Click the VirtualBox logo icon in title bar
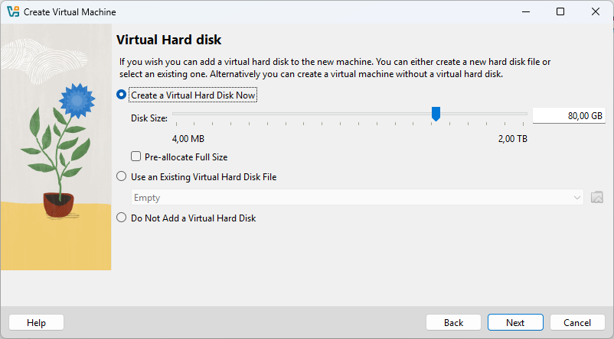Viewport: 614px width, 339px height. coord(13,11)
